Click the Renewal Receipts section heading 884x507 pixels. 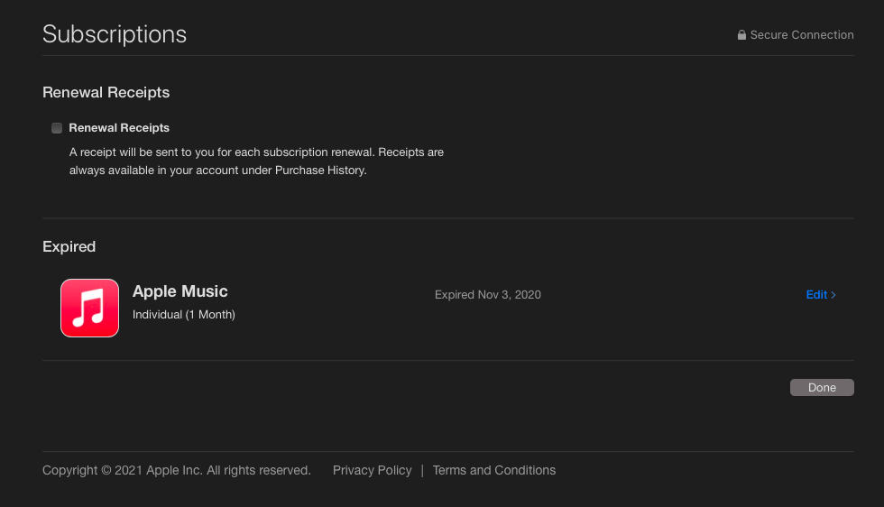point(106,92)
